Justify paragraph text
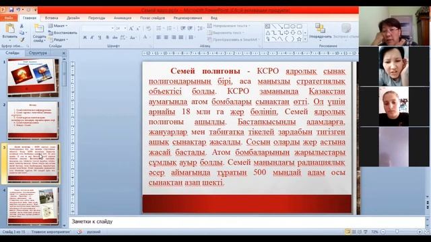The height and width of the screenshot is (242, 431). pos(181,38)
